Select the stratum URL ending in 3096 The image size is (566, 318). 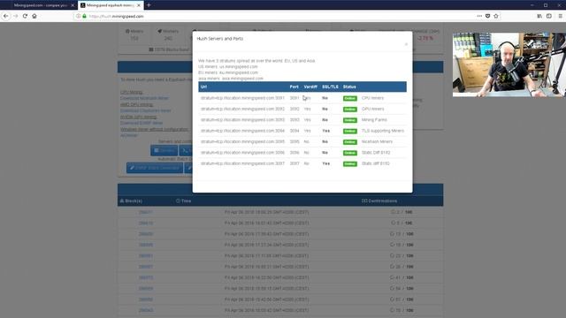tap(242, 153)
